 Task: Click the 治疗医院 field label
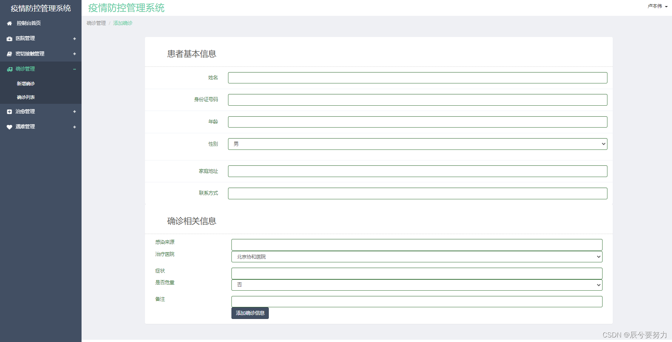pos(165,254)
